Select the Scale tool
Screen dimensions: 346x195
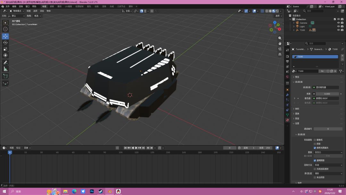(5, 49)
